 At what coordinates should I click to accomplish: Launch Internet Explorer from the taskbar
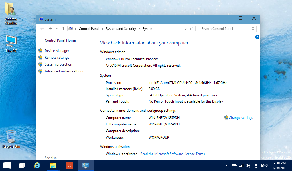[37, 165]
